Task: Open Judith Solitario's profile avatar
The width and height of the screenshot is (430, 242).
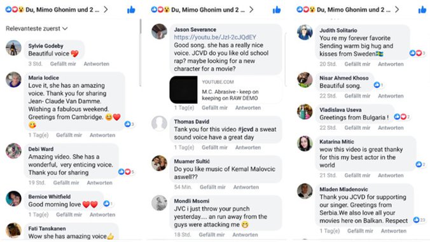Action: 305,32
